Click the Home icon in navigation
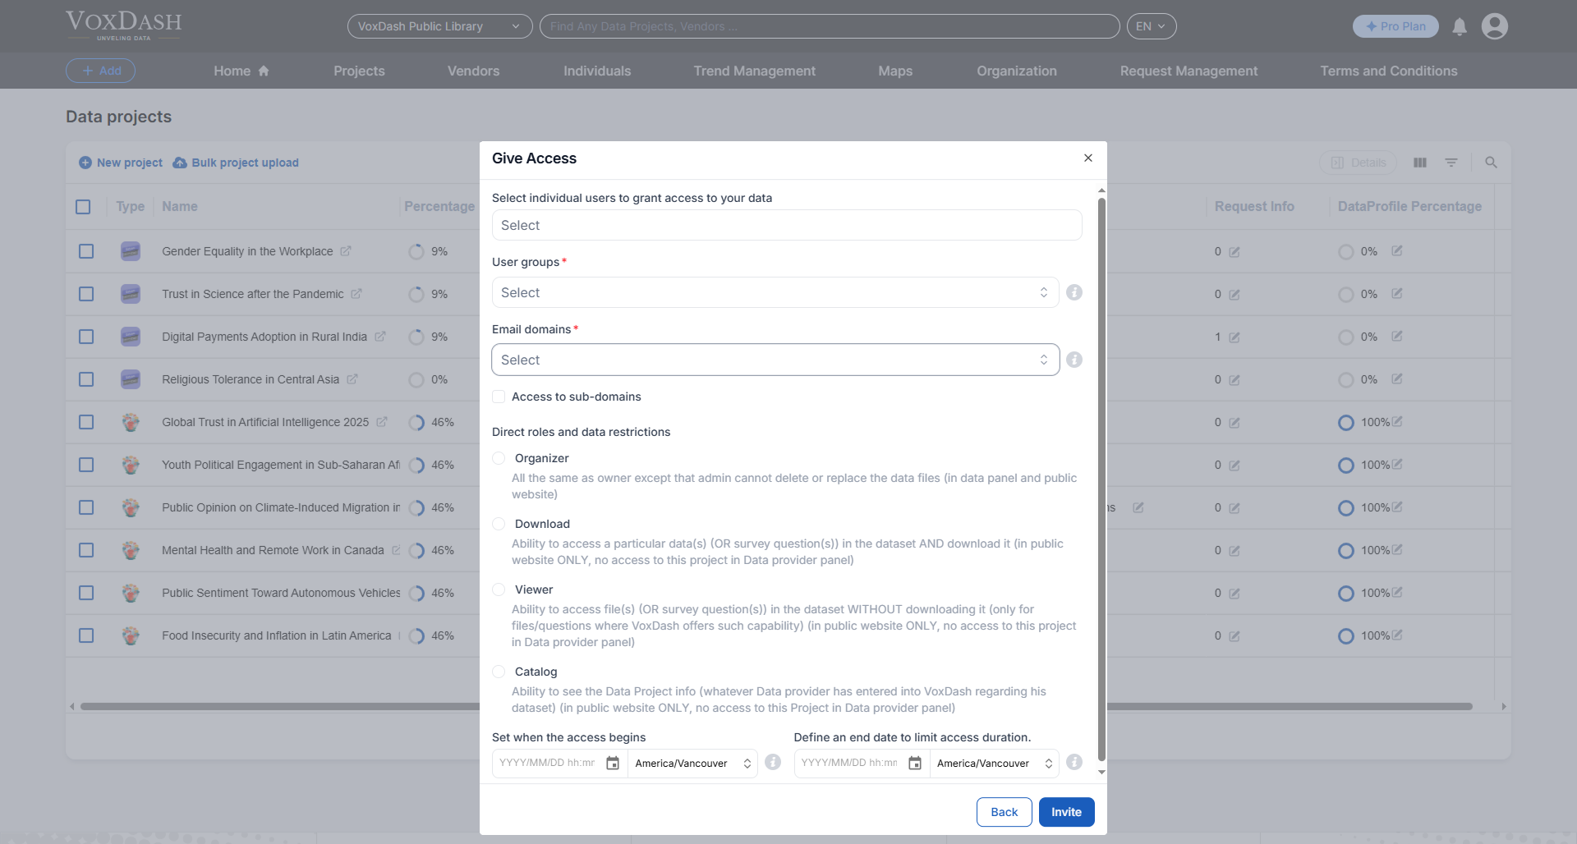The width and height of the screenshot is (1577, 844). [264, 71]
